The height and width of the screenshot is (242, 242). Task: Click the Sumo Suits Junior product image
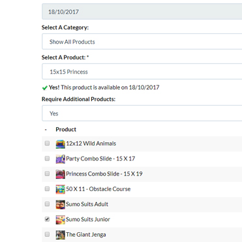coord(60,220)
